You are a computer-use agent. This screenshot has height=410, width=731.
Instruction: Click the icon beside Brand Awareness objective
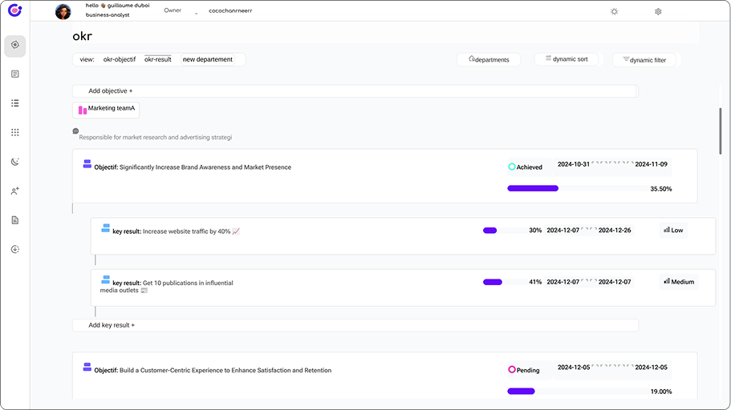87,164
